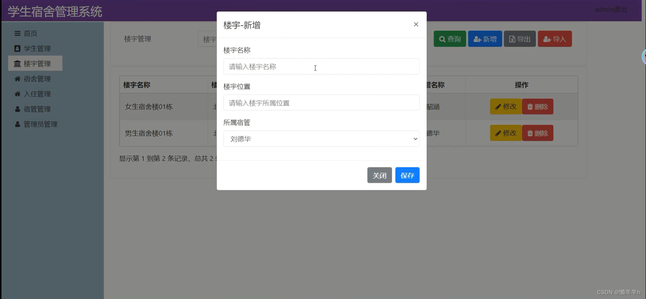This screenshot has width=646, height=299.
Task: Click the user icon in 导入
Action: pos(547,39)
